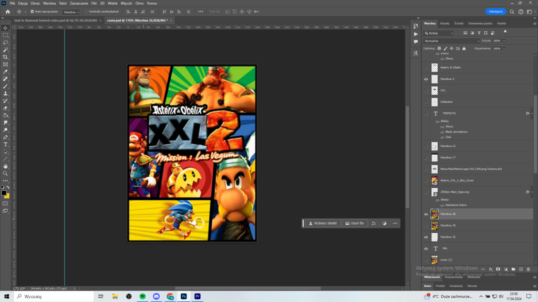Open the Gradienty panel tab
This screenshot has height=302, width=538.
coord(456,286)
